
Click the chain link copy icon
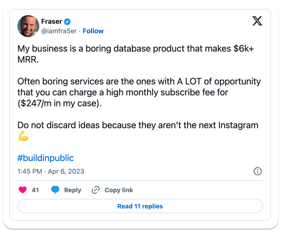click(96, 190)
